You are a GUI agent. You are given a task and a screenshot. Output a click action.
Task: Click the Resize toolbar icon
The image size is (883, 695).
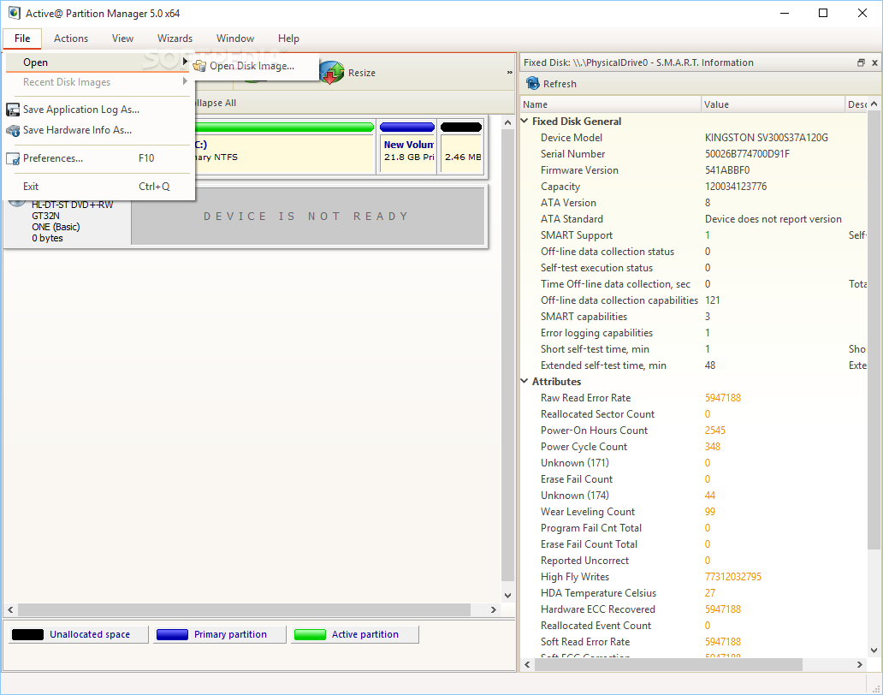point(332,73)
